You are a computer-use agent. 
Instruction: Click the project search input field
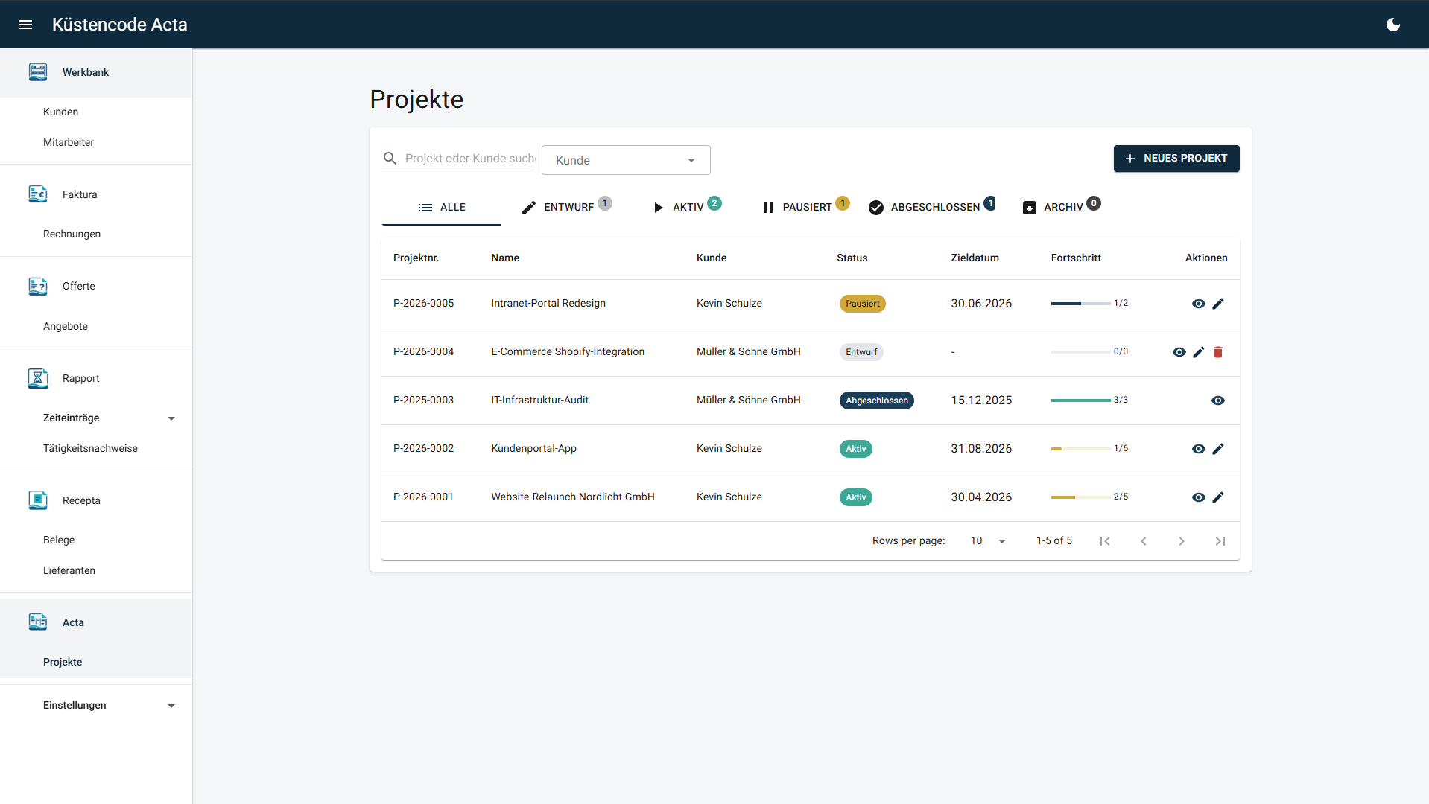coord(469,159)
